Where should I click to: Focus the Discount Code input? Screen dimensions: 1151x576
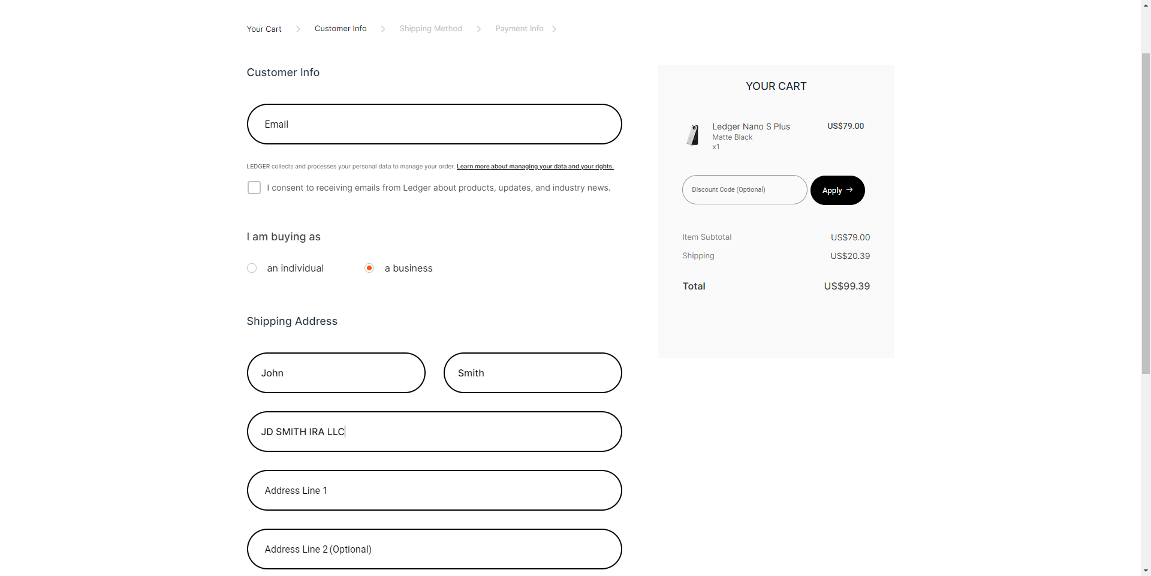(744, 190)
